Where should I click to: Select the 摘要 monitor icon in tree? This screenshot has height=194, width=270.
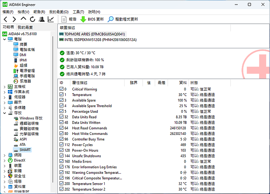coord(16,44)
